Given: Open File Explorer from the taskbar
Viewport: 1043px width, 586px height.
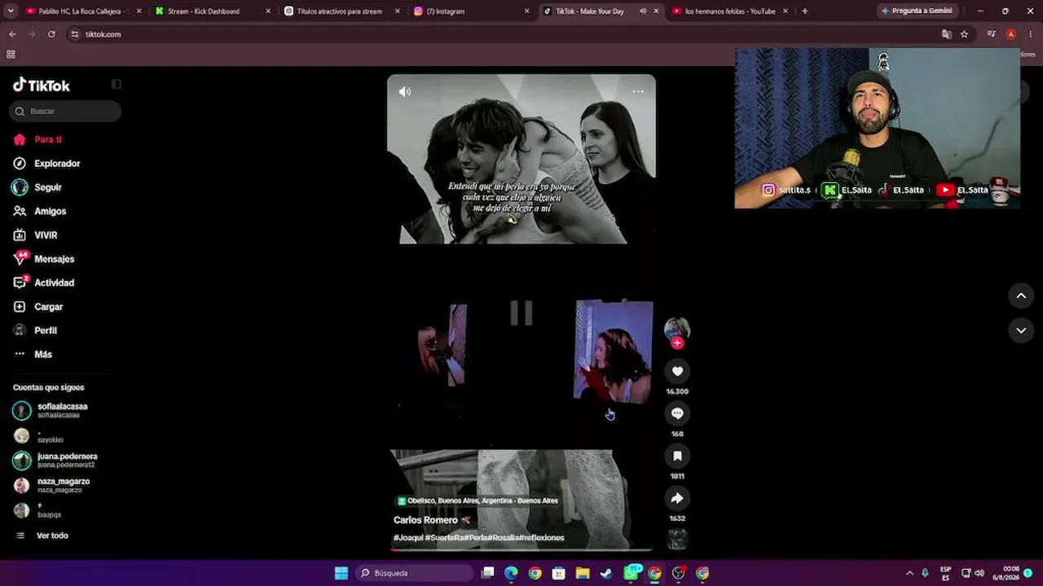Looking at the screenshot, I should (583, 573).
